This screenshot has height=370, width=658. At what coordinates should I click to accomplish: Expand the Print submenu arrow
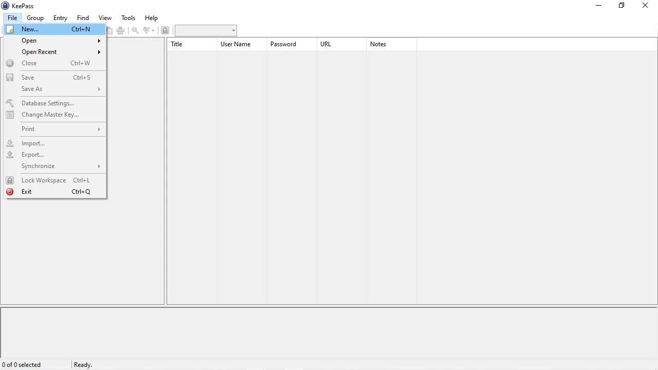coord(99,129)
